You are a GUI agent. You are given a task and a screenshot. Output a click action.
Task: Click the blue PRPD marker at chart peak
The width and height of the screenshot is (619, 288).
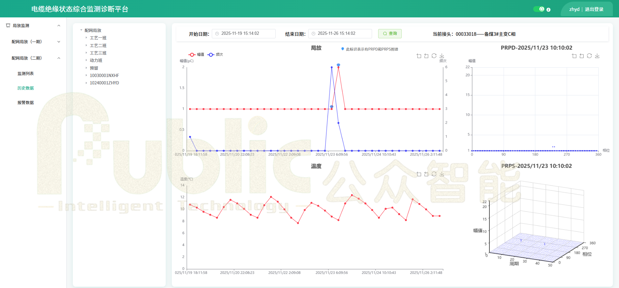(x=338, y=65)
